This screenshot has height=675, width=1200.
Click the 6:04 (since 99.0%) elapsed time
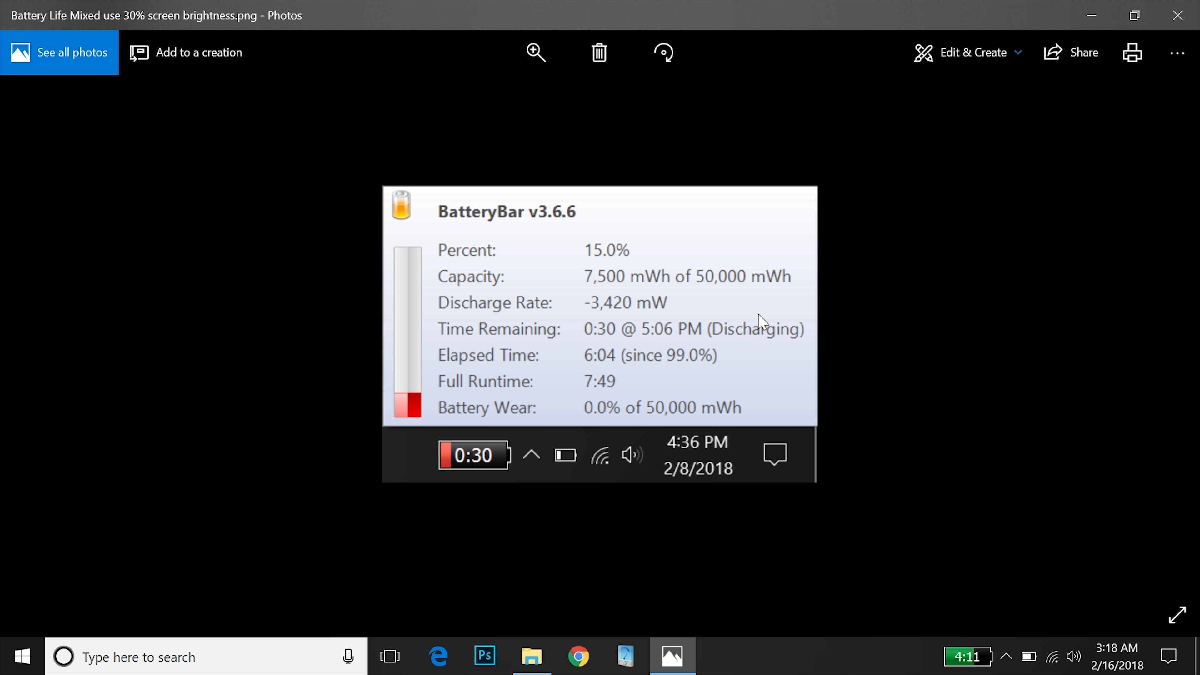[650, 355]
